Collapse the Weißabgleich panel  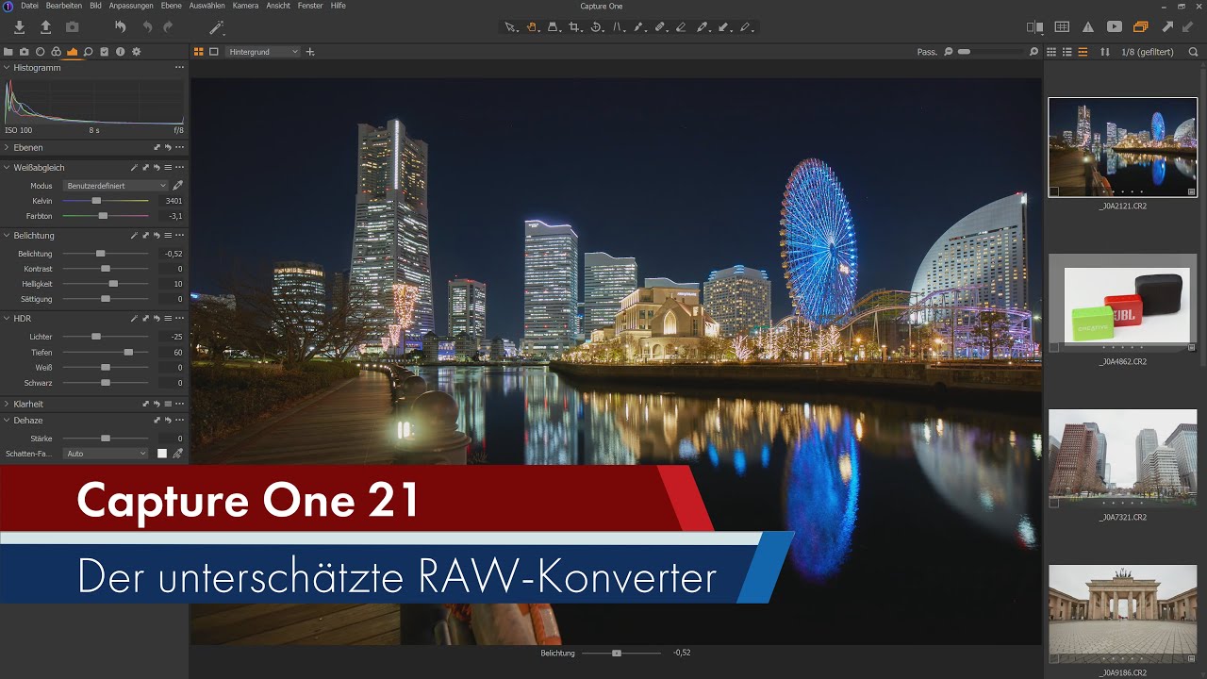7,168
